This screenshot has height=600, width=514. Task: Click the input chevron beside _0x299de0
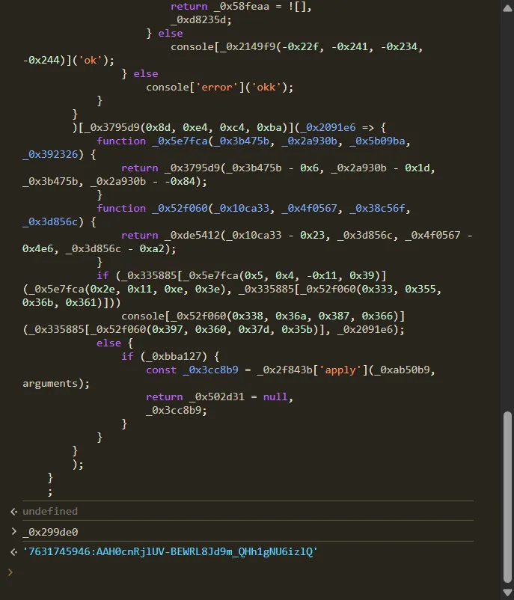tap(13, 531)
